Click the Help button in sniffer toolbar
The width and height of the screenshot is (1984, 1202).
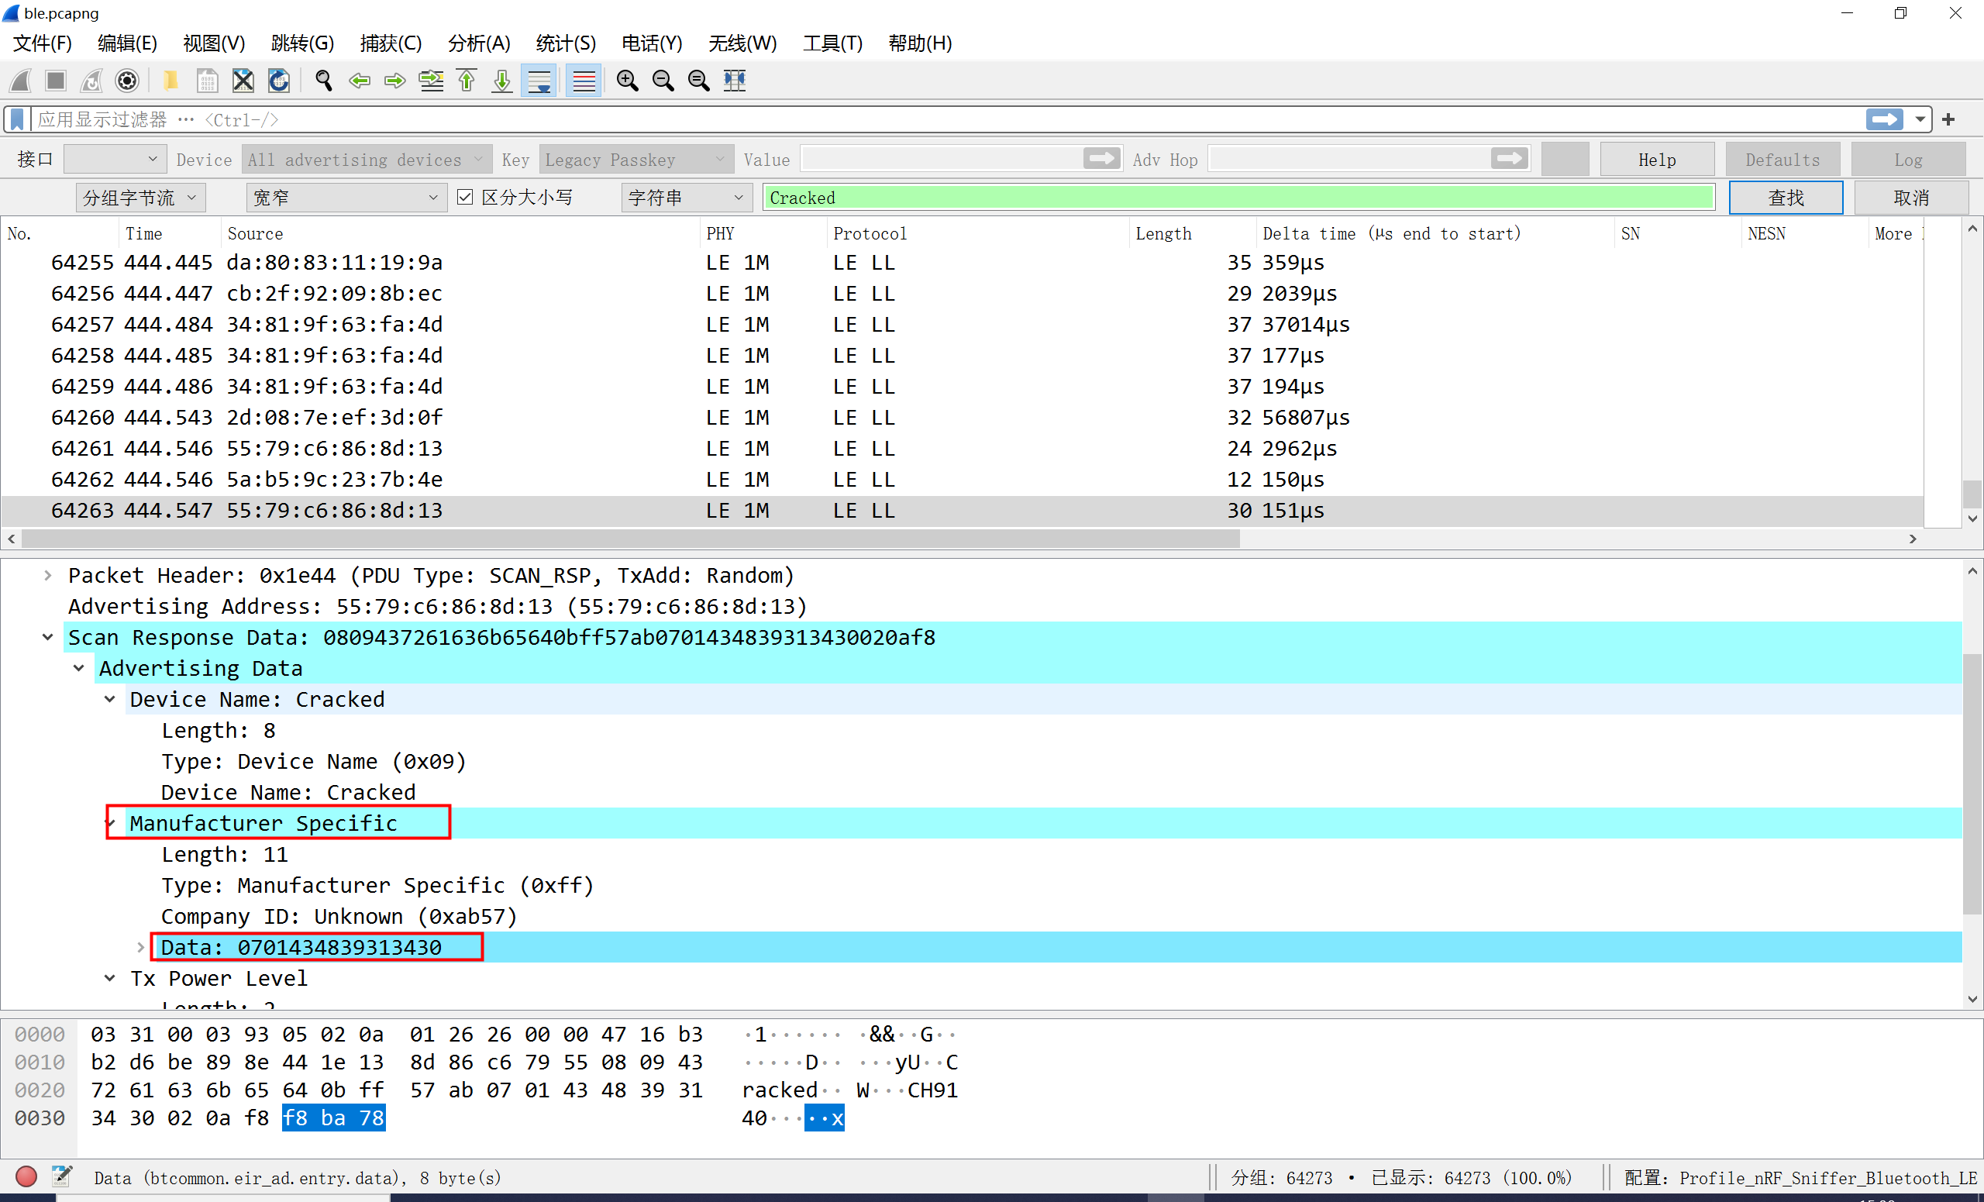(1656, 160)
